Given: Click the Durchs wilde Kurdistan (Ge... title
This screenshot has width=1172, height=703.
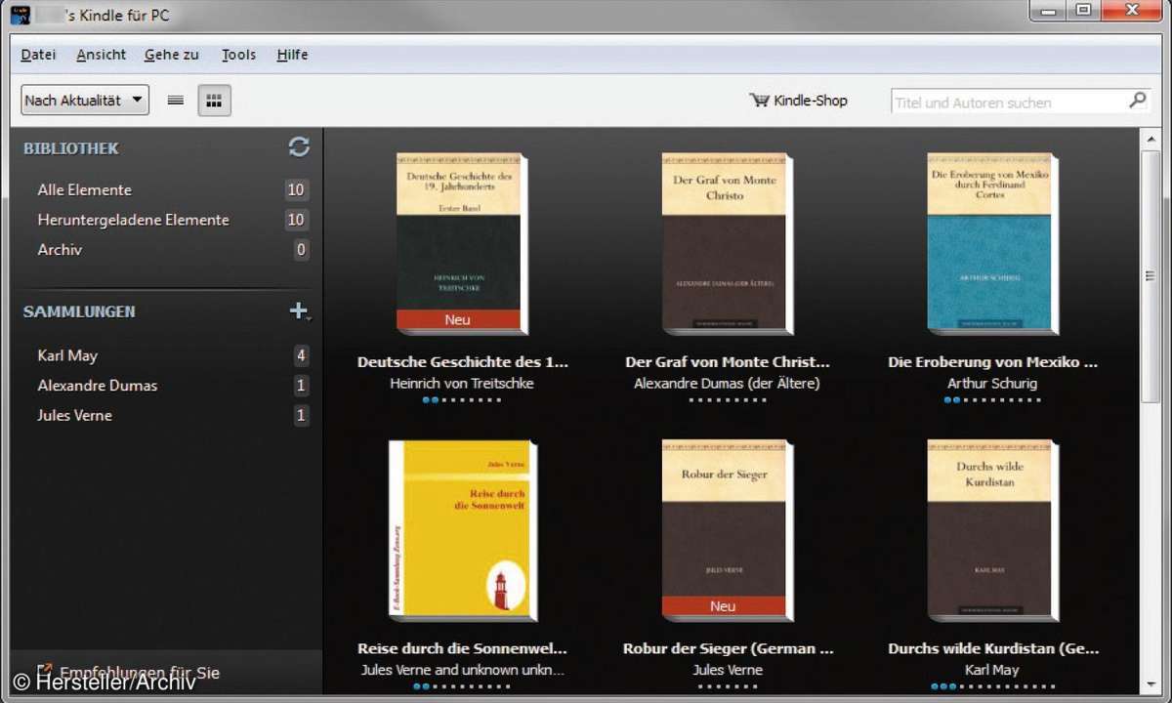Looking at the screenshot, I should [993, 648].
